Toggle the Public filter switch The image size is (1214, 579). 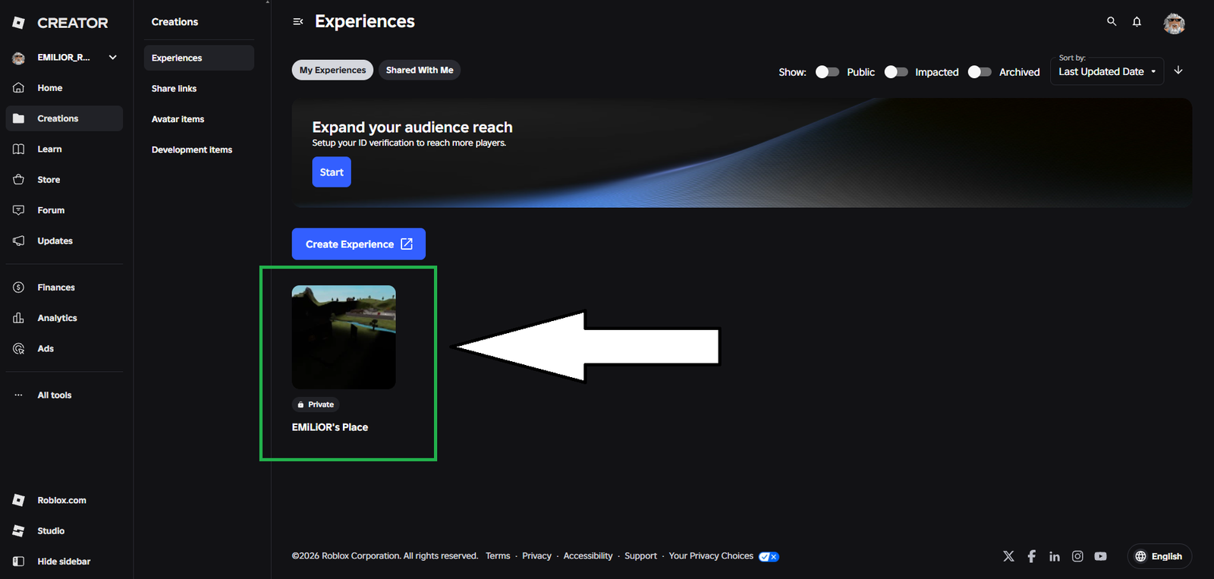pyautogui.click(x=827, y=72)
